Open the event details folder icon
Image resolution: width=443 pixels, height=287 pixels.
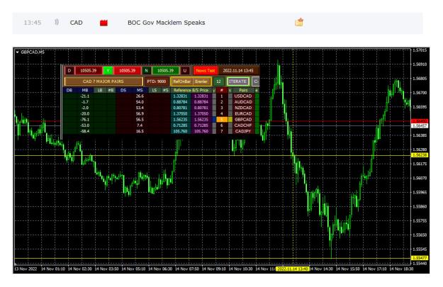[x=299, y=22]
